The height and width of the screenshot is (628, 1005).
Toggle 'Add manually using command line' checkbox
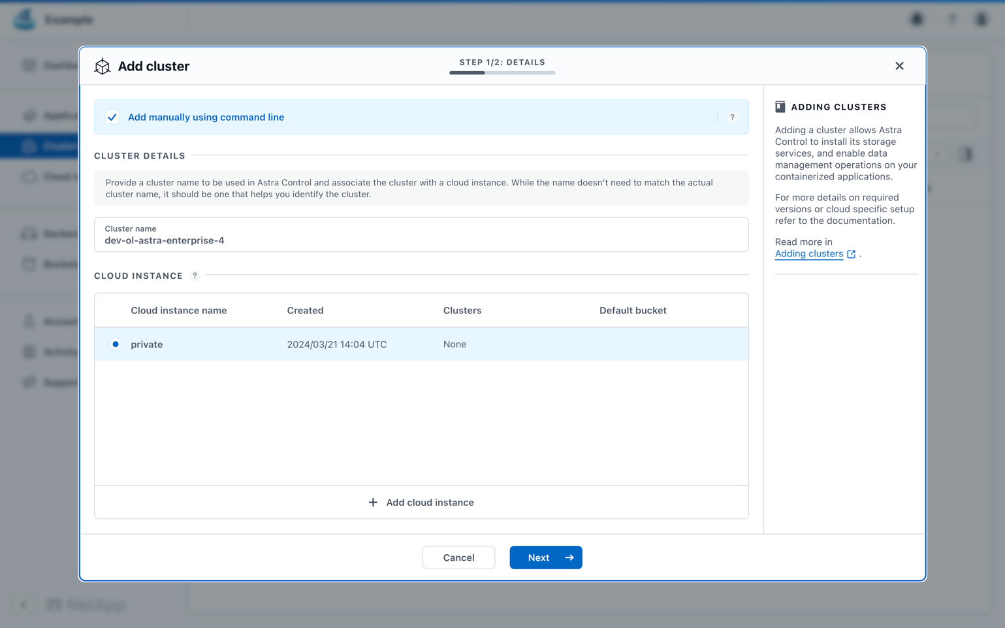(112, 118)
